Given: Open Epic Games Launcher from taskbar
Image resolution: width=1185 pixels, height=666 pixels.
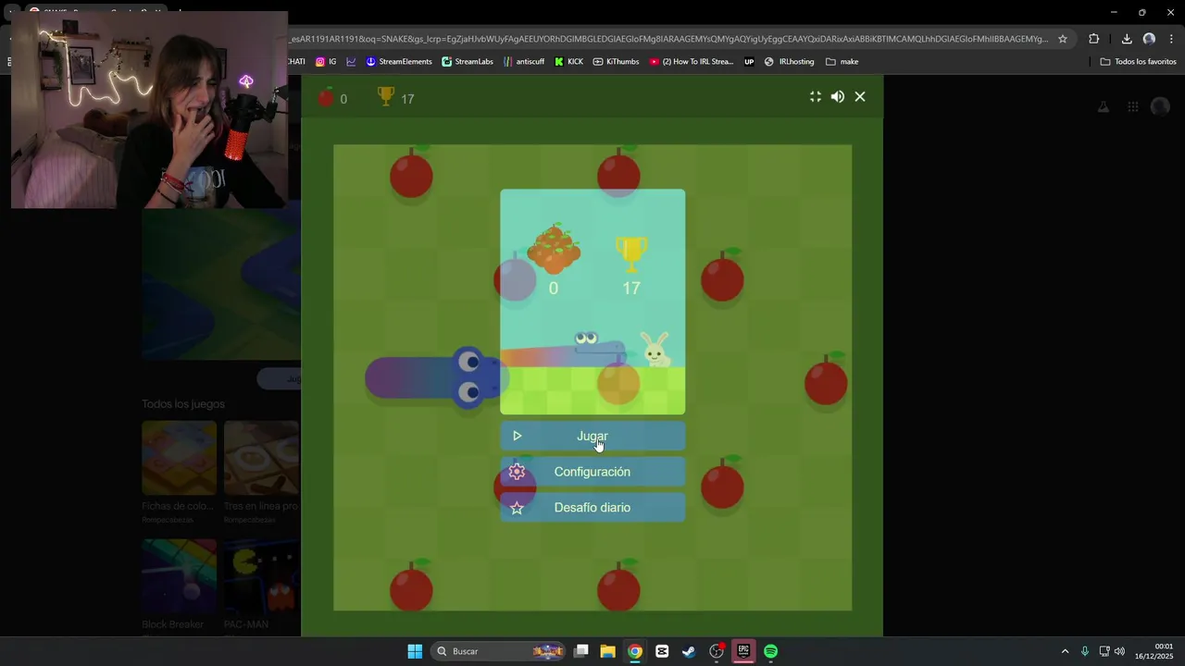Looking at the screenshot, I should pyautogui.click(x=743, y=651).
